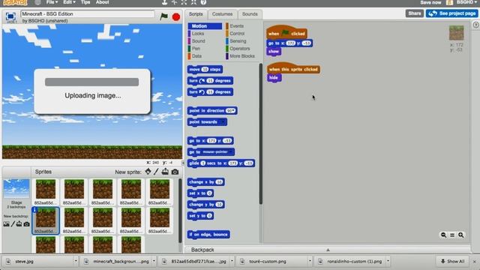Screen dimensions: 480x270
Task: Zoom in the scripts area
Action: coord(461,235)
